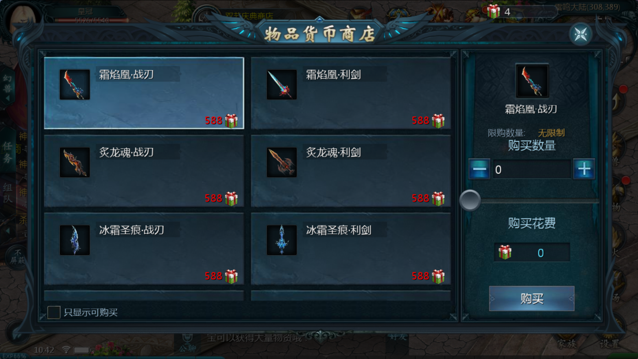Image resolution: width=638 pixels, height=359 pixels.
Task: Close the 物品货币商店 shop window
Action: tap(581, 34)
